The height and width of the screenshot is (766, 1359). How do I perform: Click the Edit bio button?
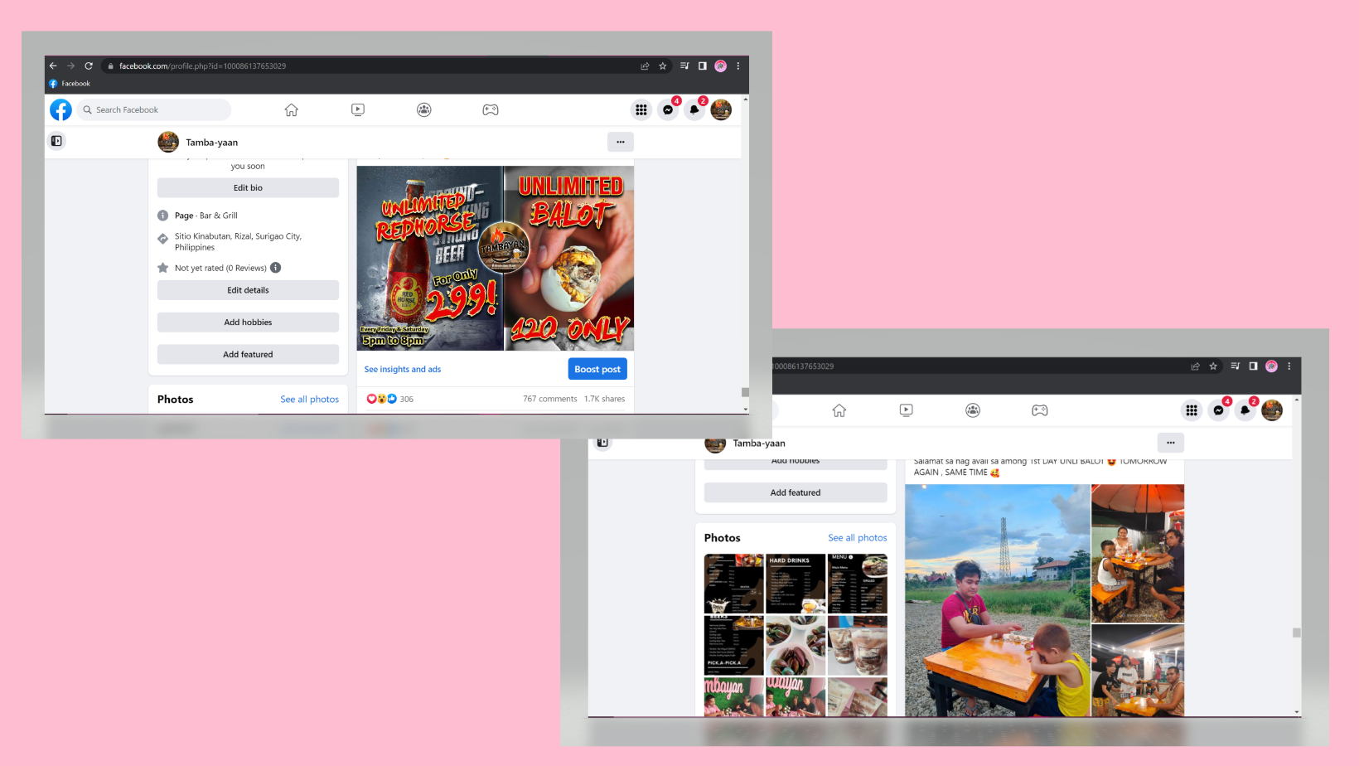pos(248,188)
